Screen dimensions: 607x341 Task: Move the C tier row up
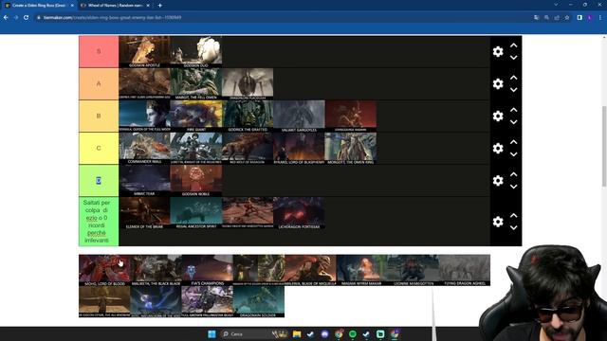coord(513,142)
